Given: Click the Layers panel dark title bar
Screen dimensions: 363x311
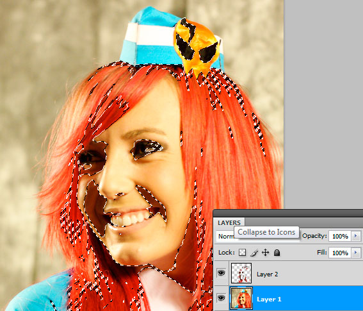Looking at the screenshot, I should pos(288,213).
